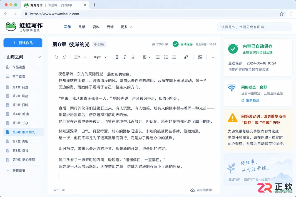Open the 云端 nav tab
296x197 pixels.
(x=110, y=27)
